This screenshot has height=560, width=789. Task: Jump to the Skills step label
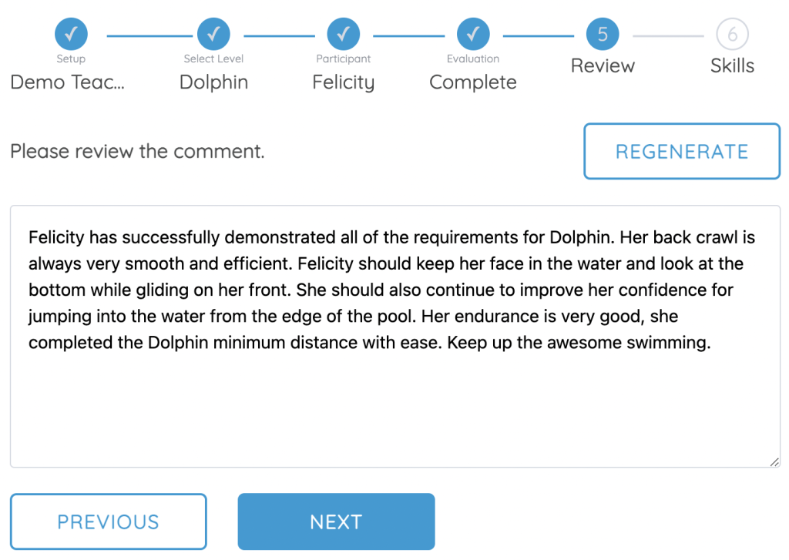point(732,65)
